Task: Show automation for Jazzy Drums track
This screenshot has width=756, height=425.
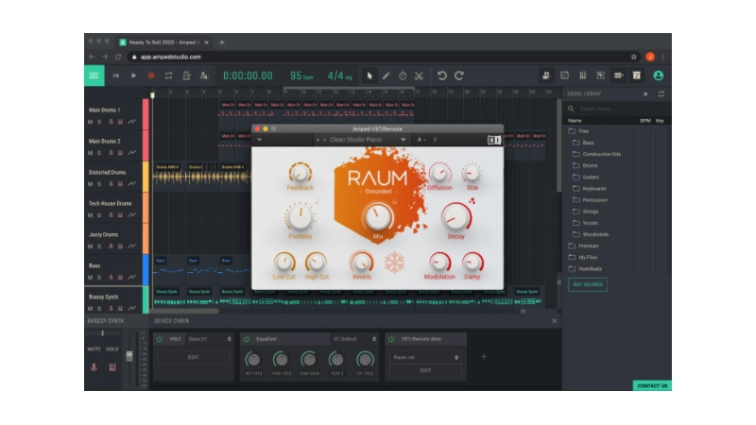Action: pyautogui.click(x=131, y=246)
